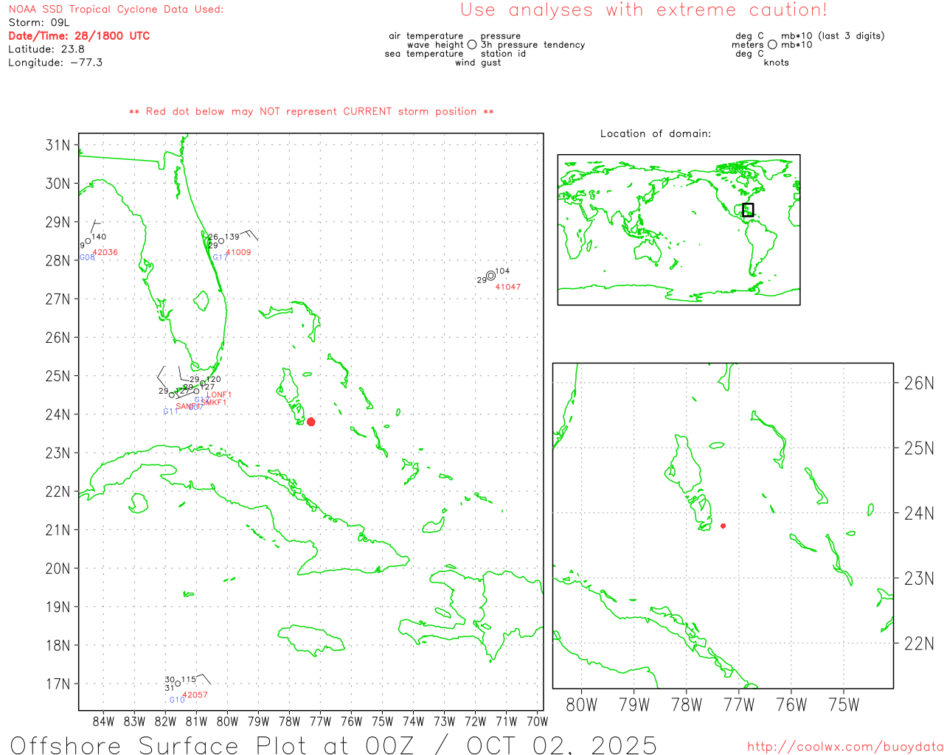Click buoy station ID 42036
Viewport: 944px width, 755px height.
105,252
